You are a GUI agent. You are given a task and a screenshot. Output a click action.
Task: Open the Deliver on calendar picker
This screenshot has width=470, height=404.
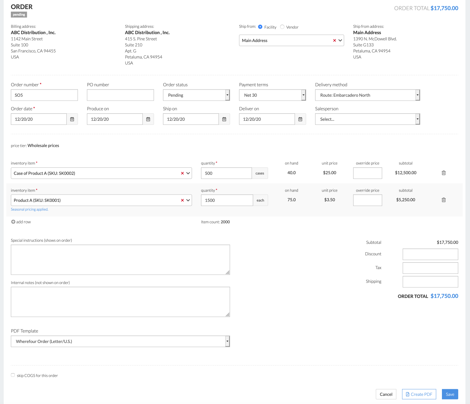(x=300, y=119)
